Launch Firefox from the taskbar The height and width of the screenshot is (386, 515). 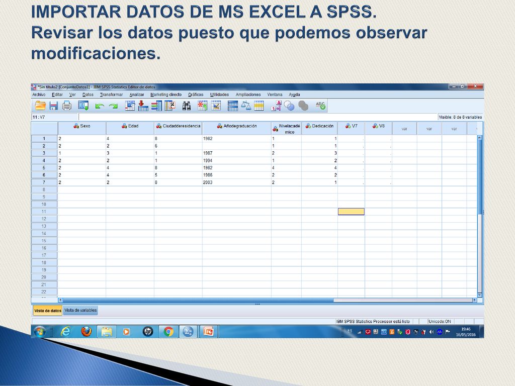coord(87,332)
